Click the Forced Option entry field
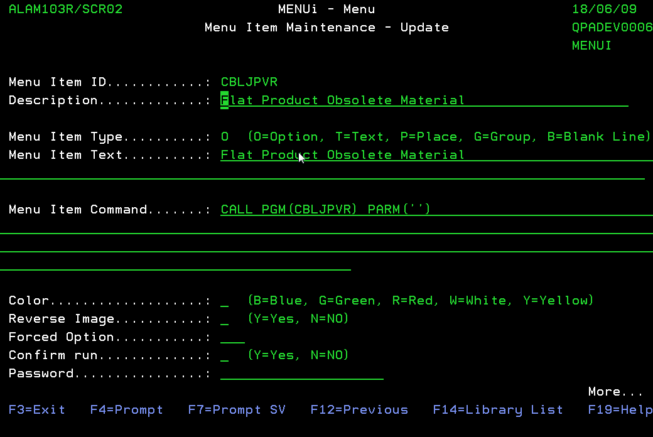This screenshot has height=437, width=653. click(x=232, y=337)
